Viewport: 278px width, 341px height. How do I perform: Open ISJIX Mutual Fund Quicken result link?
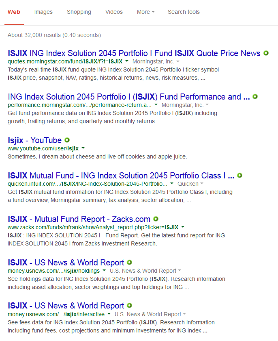[121, 176]
